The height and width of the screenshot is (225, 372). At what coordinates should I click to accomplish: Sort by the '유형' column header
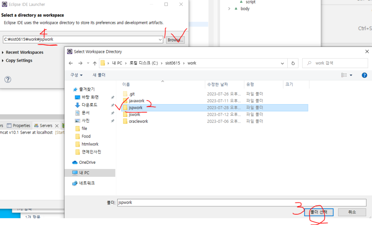250,85
